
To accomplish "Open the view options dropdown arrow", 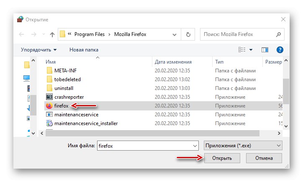I will point(251,50).
